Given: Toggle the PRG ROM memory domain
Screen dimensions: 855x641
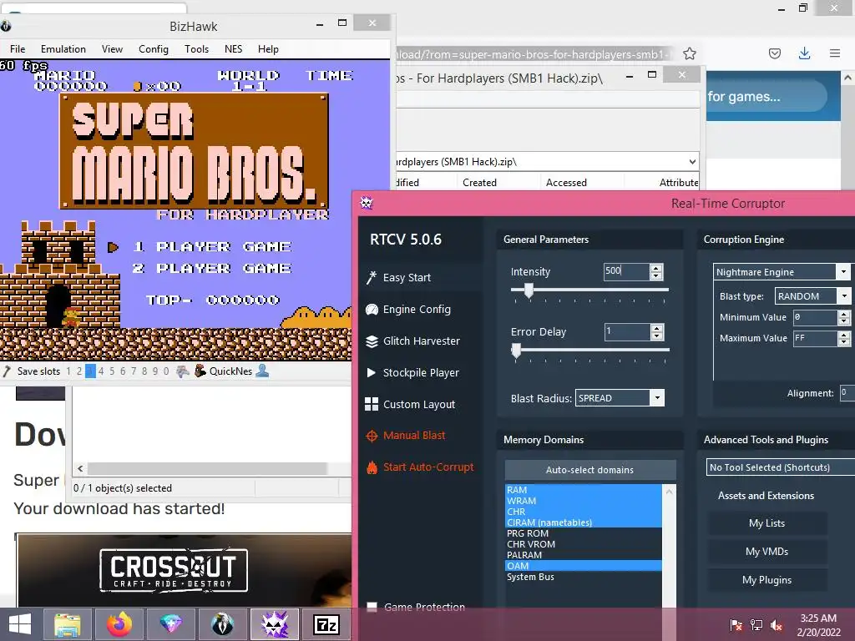Looking at the screenshot, I should coord(584,533).
